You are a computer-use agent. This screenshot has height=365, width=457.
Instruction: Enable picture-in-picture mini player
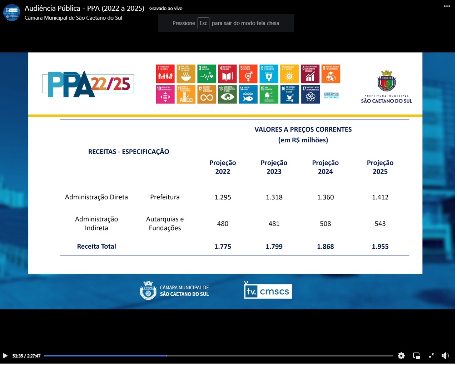[416, 356]
